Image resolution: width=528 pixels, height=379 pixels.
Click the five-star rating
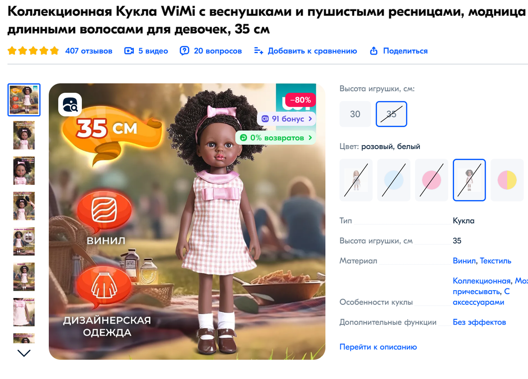33,51
